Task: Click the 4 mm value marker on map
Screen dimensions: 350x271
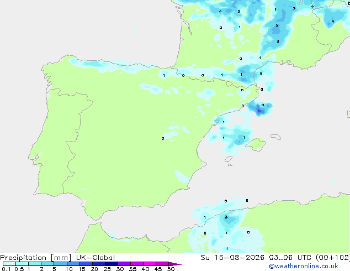Action: (x=332, y=22)
